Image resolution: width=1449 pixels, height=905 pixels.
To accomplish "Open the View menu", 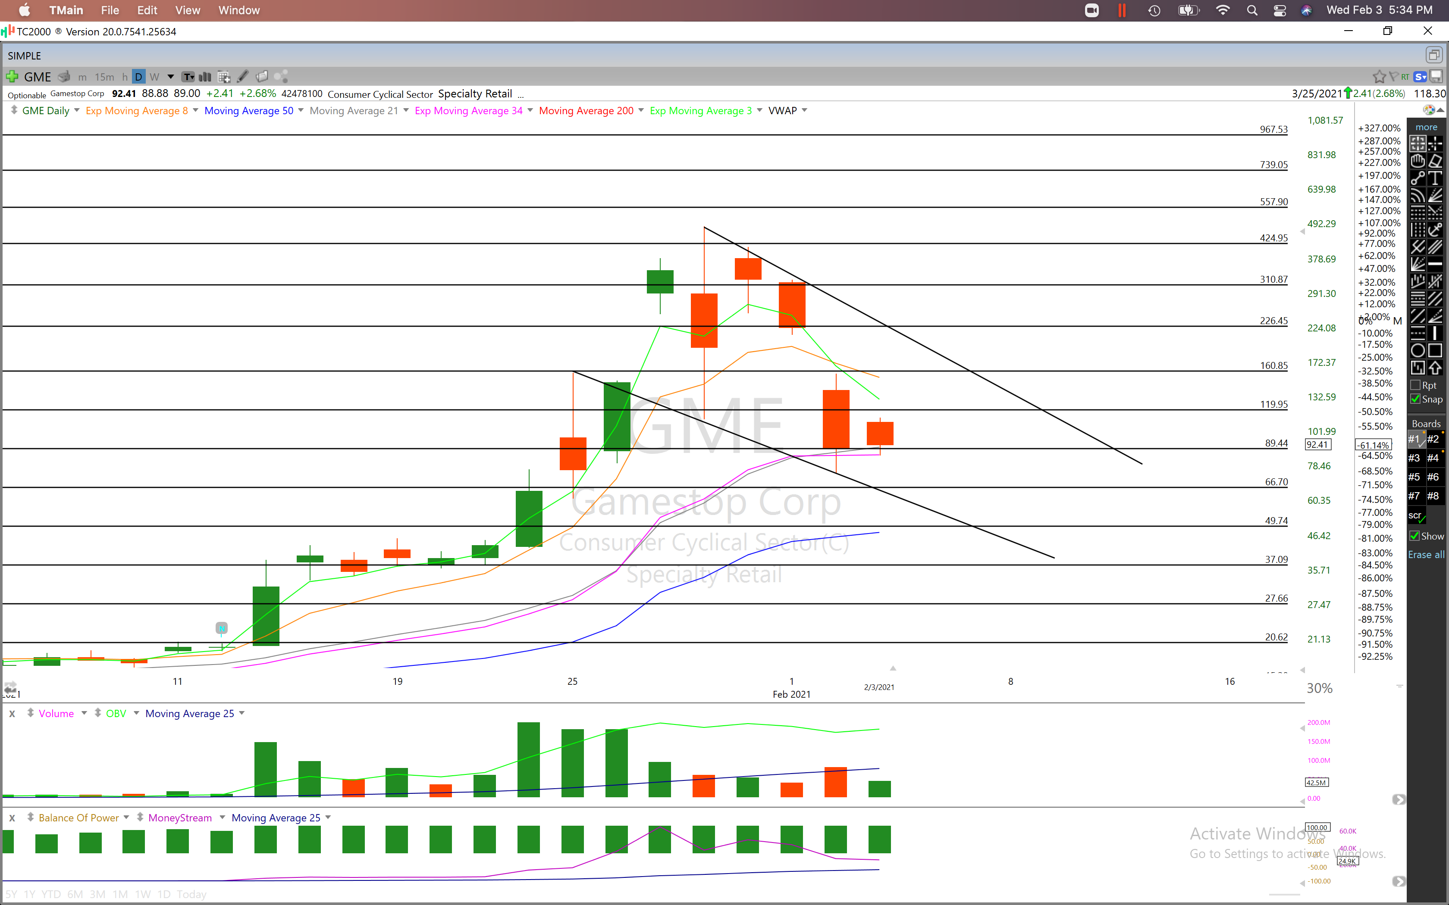I will pyautogui.click(x=188, y=10).
